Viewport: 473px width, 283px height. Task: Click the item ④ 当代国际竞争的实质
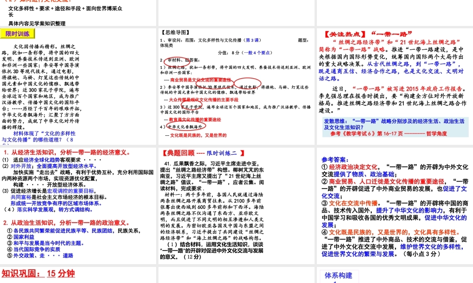coord(34,250)
